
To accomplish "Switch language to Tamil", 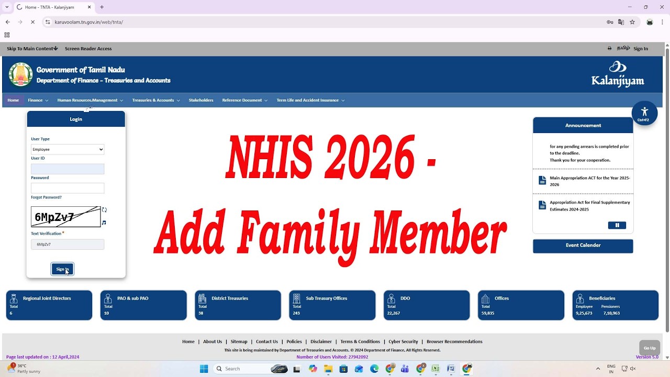I will tap(623, 48).
